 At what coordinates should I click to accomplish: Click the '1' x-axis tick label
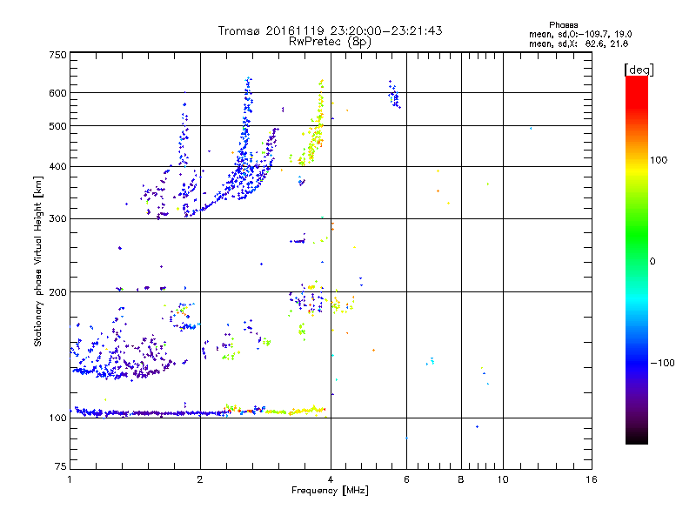click(70, 479)
